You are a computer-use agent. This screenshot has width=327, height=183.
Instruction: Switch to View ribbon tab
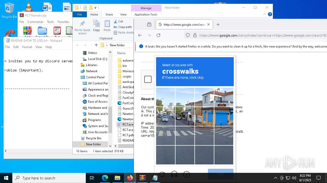point(123,14)
